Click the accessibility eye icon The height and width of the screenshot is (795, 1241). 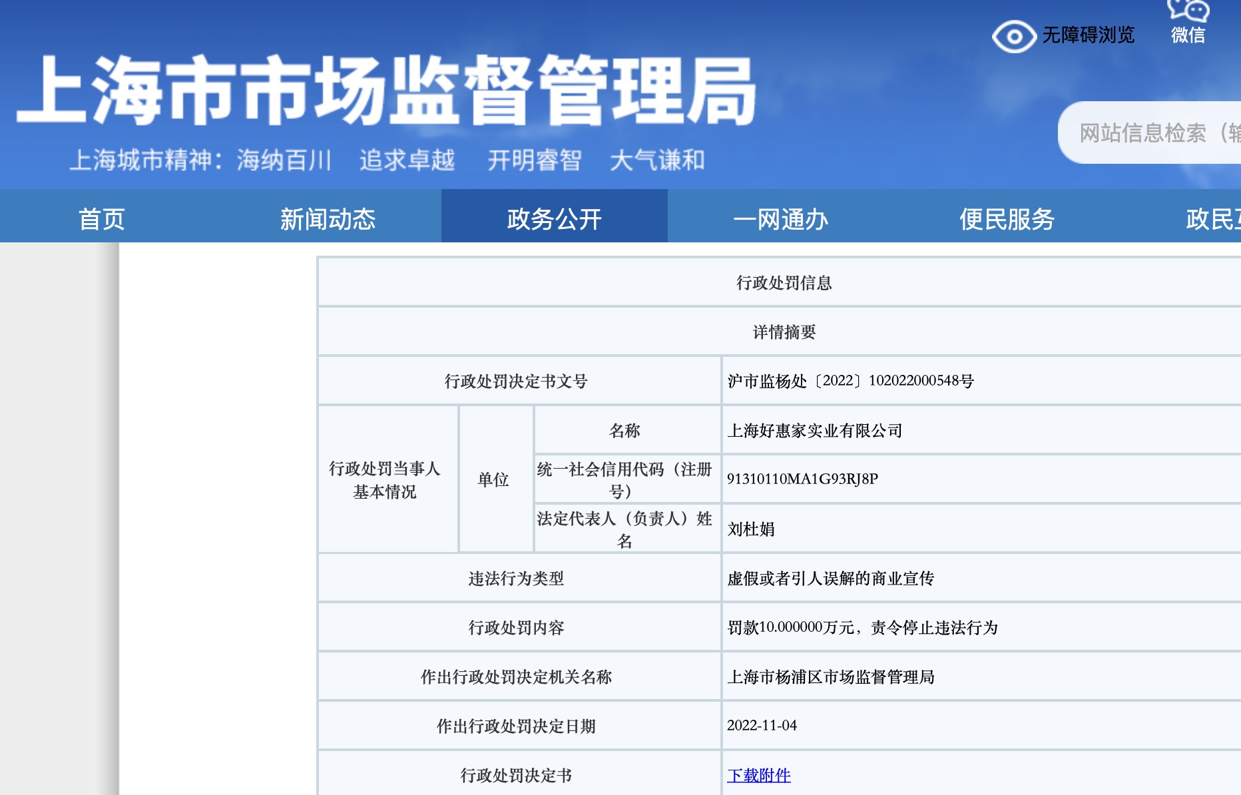(1013, 36)
